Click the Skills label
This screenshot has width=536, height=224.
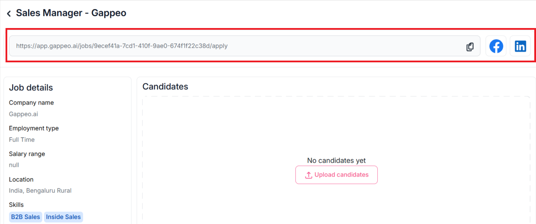[x=16, y=205]
